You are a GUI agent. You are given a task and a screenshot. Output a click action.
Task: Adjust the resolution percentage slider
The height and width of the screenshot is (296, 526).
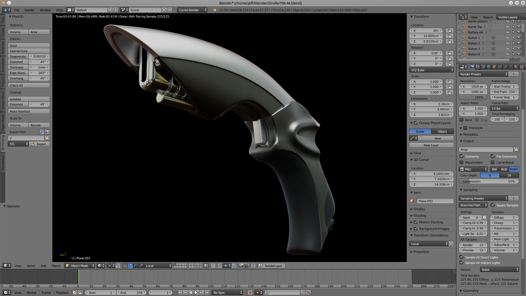coord(473,97)
